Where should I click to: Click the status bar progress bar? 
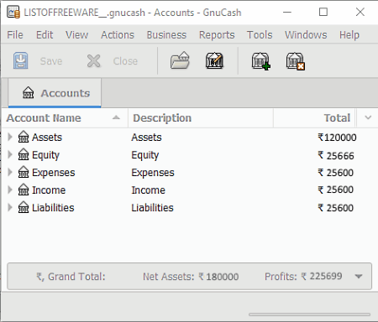[310, 314]
